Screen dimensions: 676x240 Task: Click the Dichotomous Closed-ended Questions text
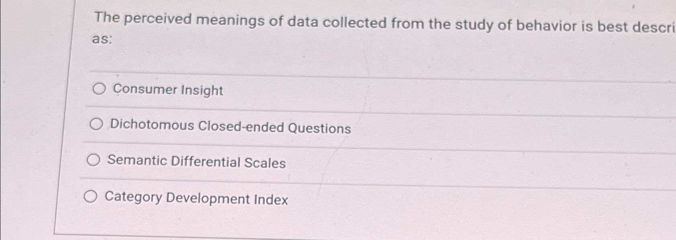(x=231, y=128)
